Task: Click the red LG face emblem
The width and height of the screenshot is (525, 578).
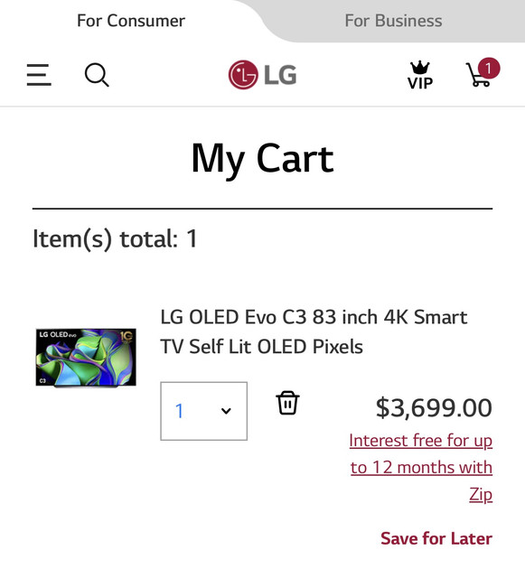Action: [243, 75]
